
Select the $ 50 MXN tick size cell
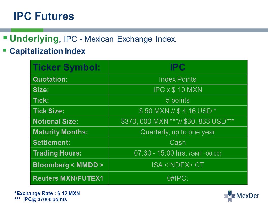click(178, 111)
